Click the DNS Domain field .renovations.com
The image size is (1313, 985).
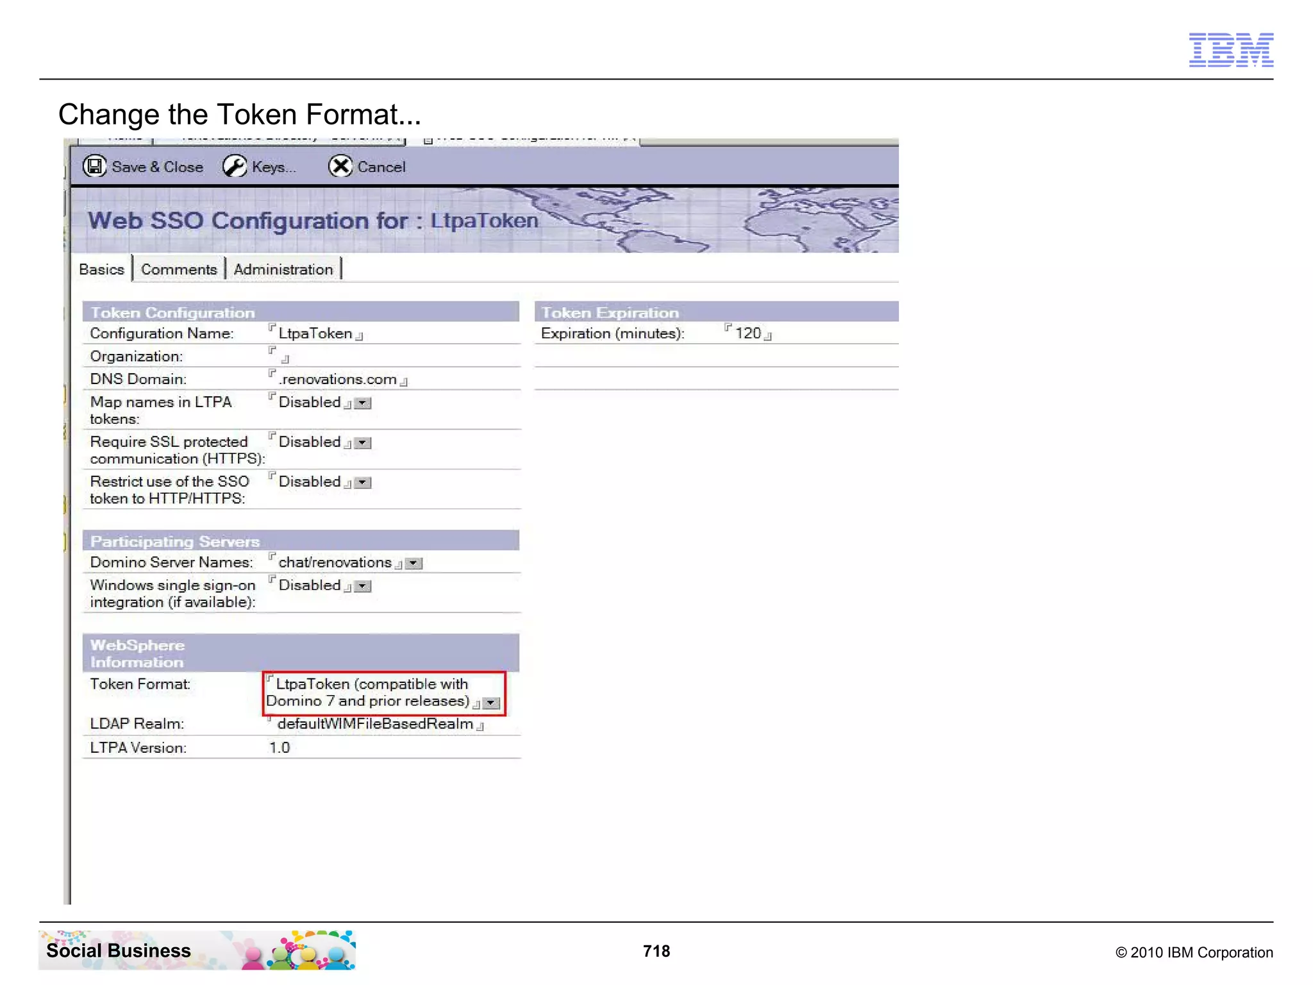338,379
